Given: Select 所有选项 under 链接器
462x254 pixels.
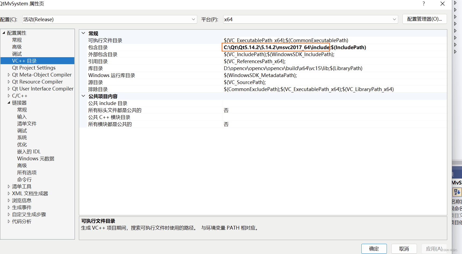Looking at the screenshot, I should [27, 172].
